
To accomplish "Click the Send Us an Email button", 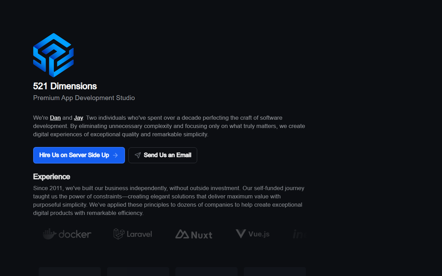I will click(163, 155).
